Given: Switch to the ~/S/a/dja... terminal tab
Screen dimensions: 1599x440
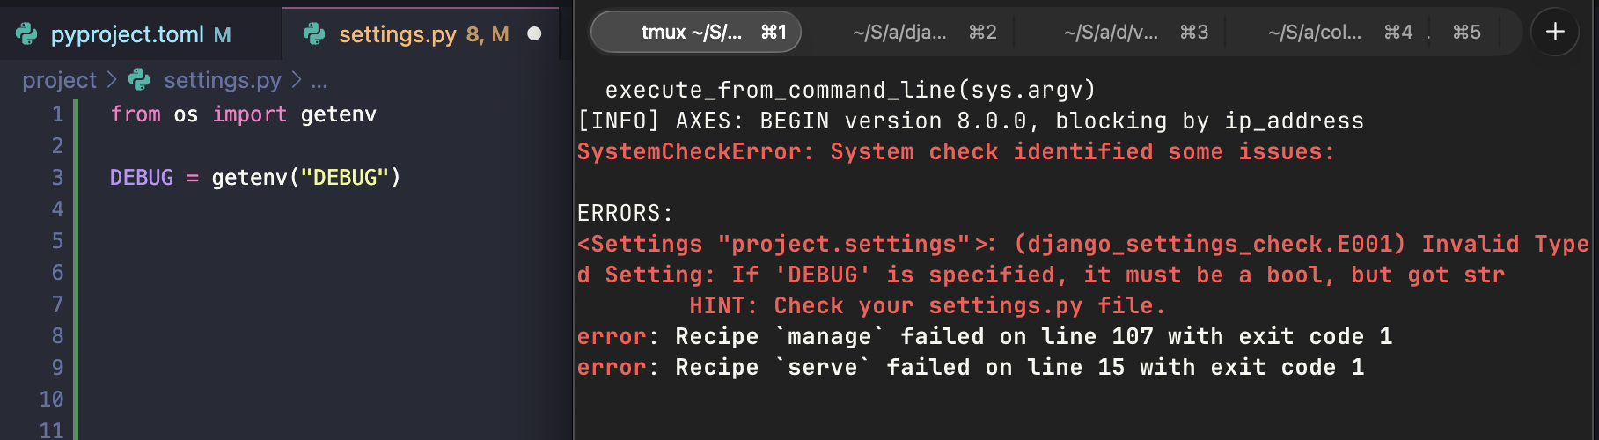Looking at the screenshot, I should (x=923, y=33).
